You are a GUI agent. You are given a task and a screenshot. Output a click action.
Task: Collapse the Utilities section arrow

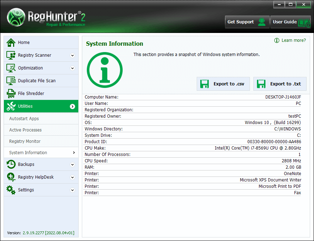(x=72, y=106)
